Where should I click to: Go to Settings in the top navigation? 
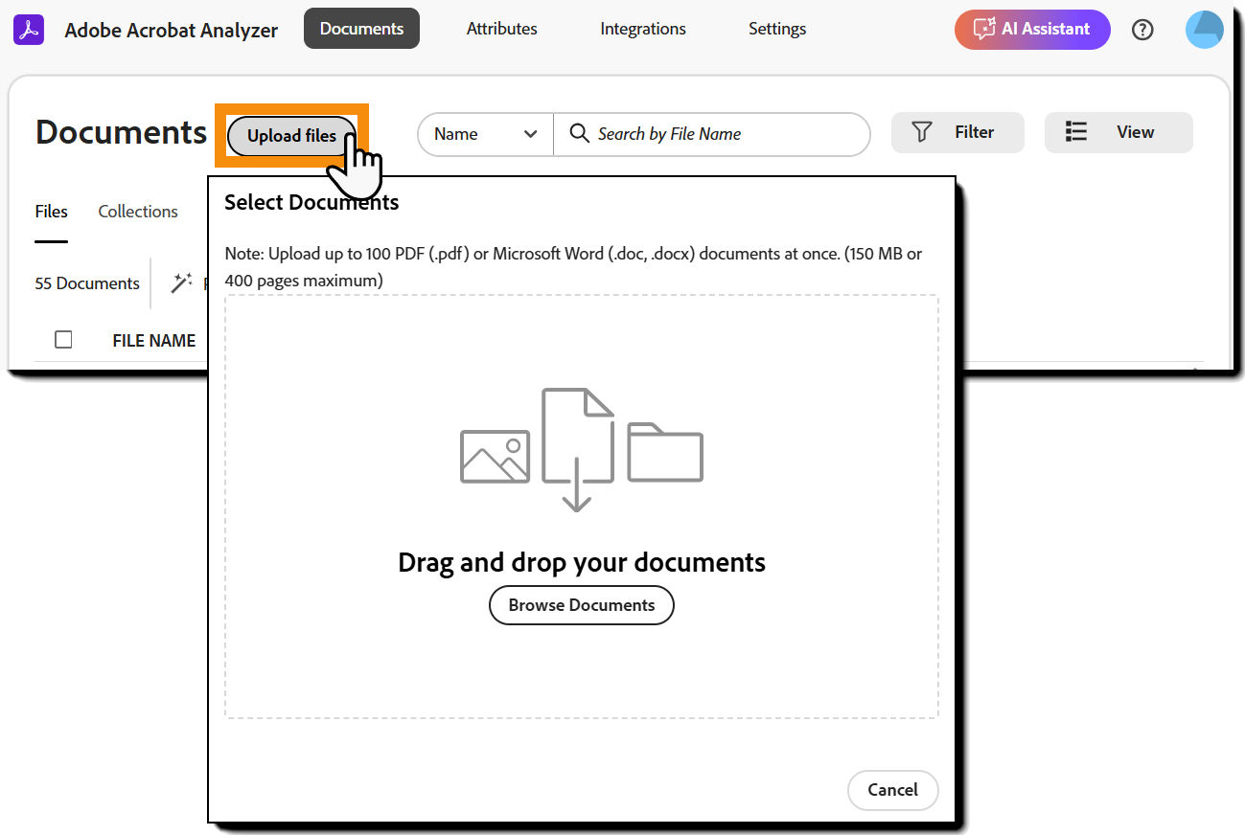(776, 29)
